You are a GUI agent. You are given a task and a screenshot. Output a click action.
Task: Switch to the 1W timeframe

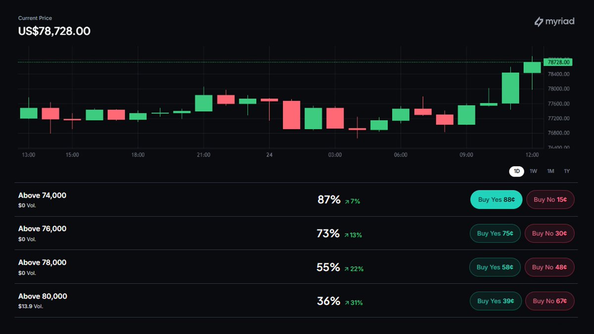pos(533,171)
